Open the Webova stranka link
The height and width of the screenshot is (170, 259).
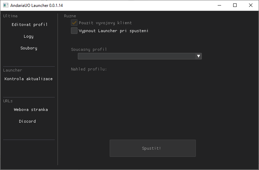[31, 110]
